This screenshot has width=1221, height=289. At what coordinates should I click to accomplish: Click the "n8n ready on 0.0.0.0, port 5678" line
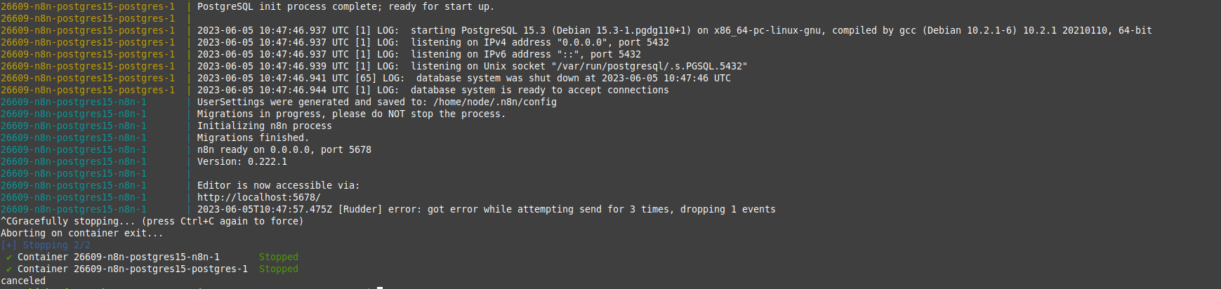[284, 150]
